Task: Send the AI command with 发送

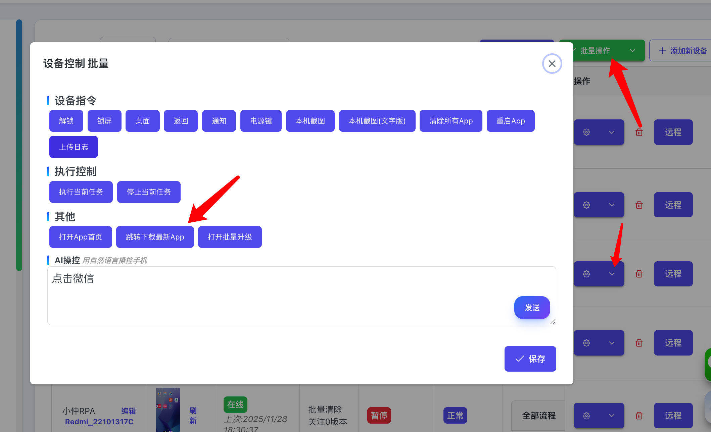Action: (x=532, y=308)
